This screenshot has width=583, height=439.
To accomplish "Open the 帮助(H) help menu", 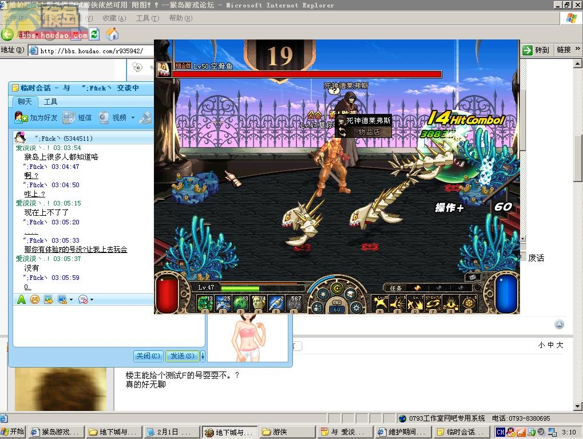I will point(181,18).
